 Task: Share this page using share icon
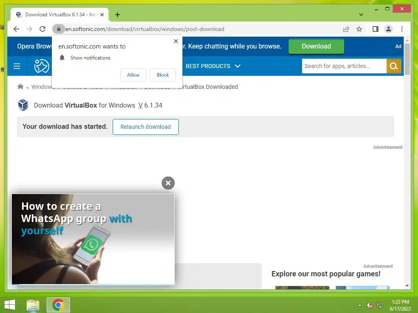click(x=346, y=29)
